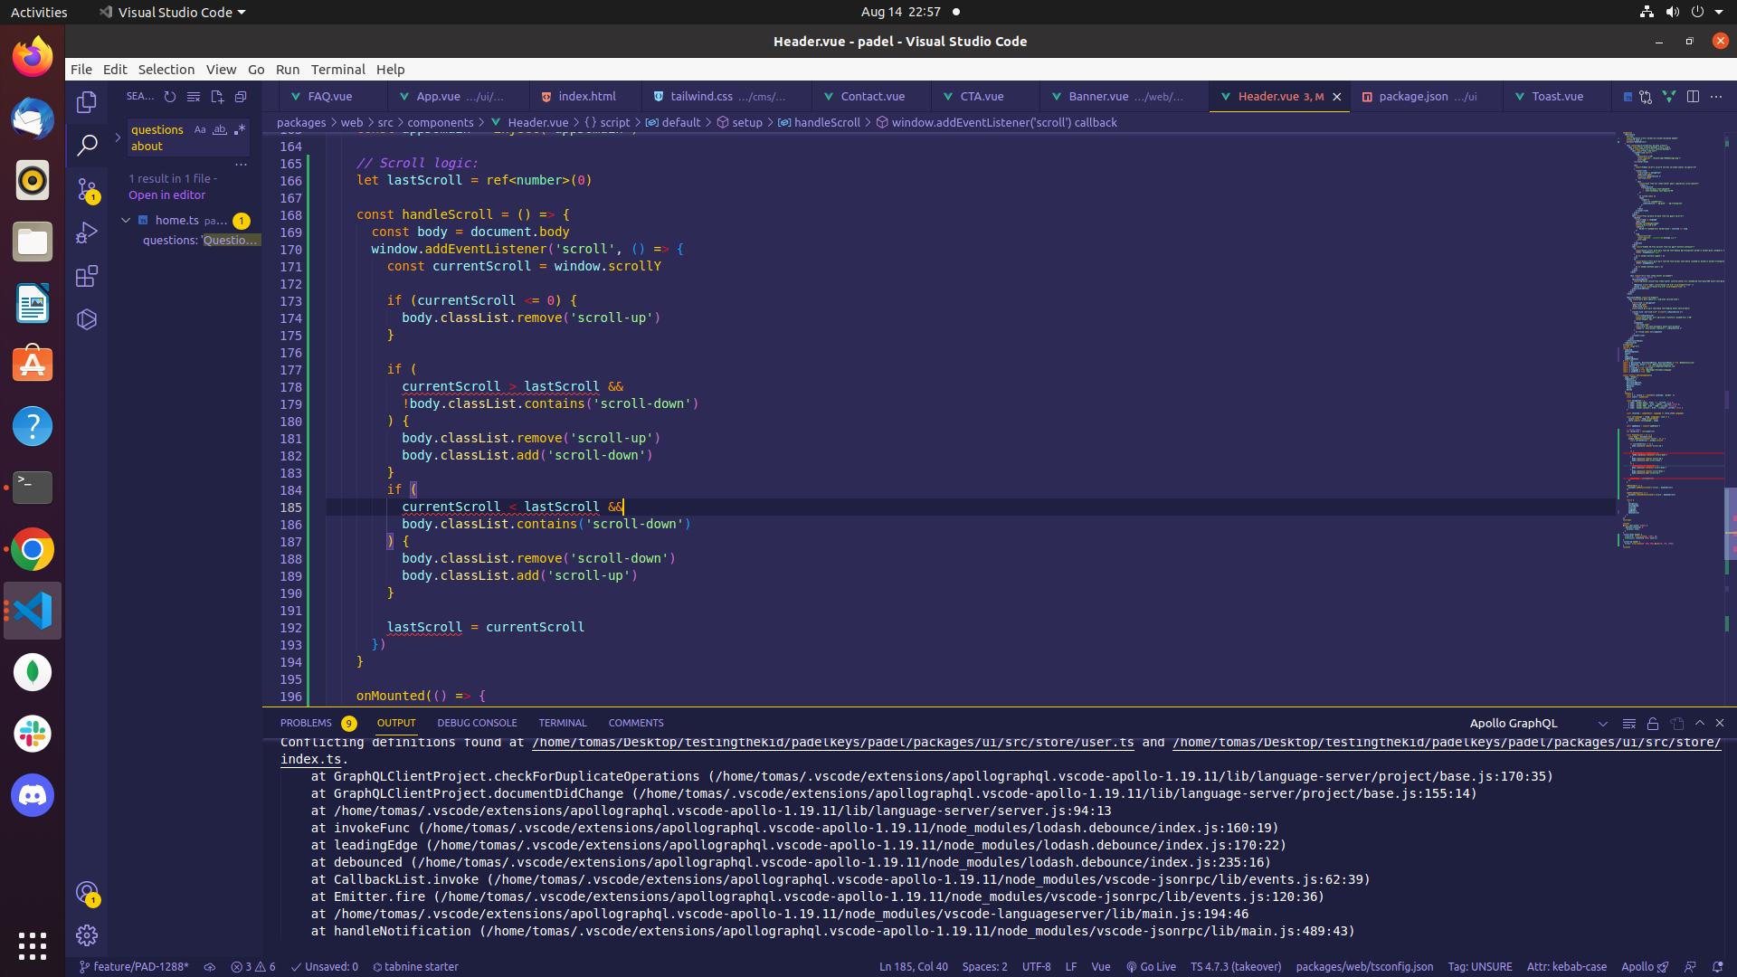Screen dimensions: 1737x977
Task: Open the Extensions view
Action: coord(87,276)
